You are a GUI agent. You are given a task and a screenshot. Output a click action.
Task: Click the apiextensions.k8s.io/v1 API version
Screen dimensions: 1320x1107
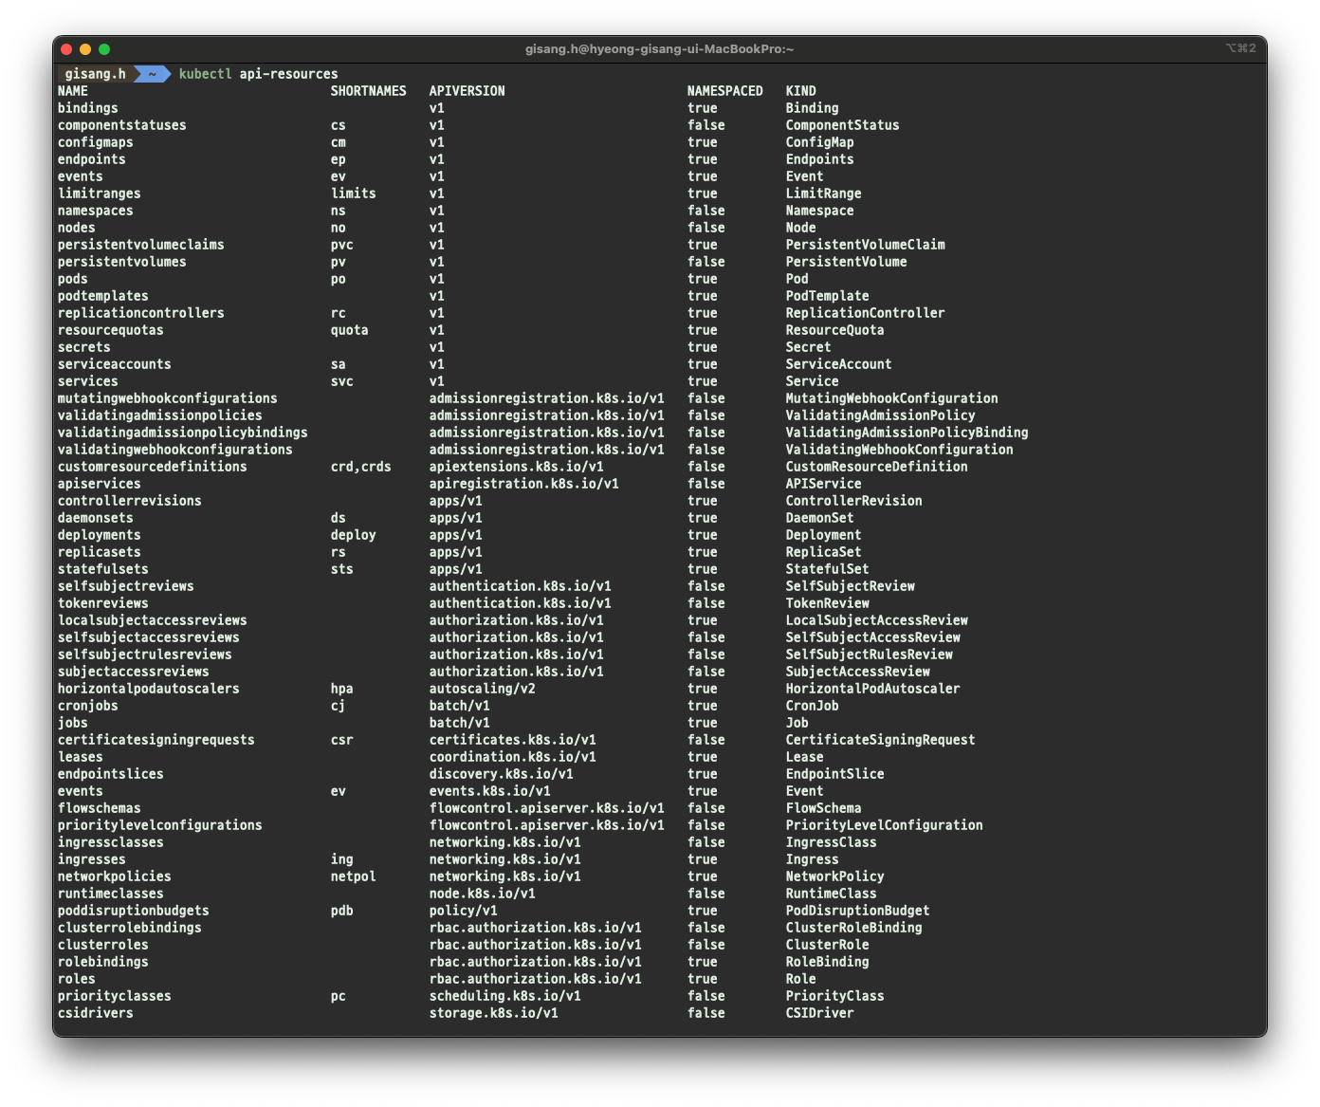coord(517,467)
